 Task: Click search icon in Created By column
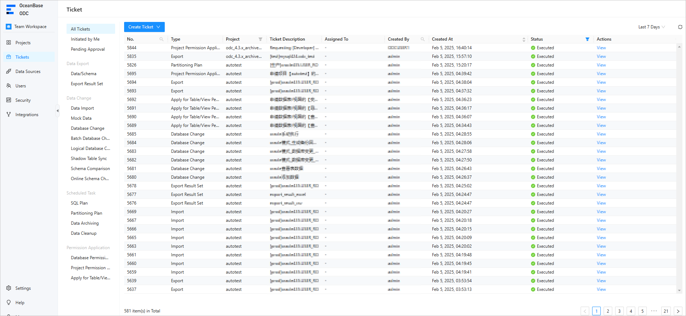[423, 39]
